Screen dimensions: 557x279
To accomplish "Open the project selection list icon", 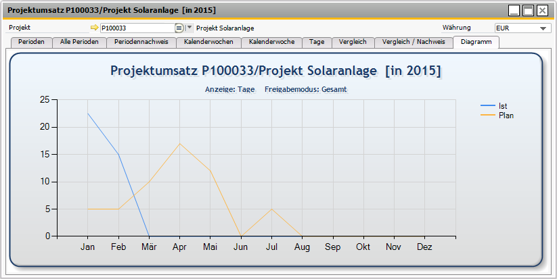I will [x=179, y=28].
